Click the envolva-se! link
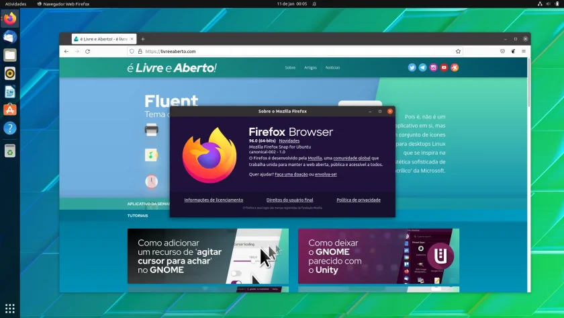Screen dimensions: 564x318 326,174
